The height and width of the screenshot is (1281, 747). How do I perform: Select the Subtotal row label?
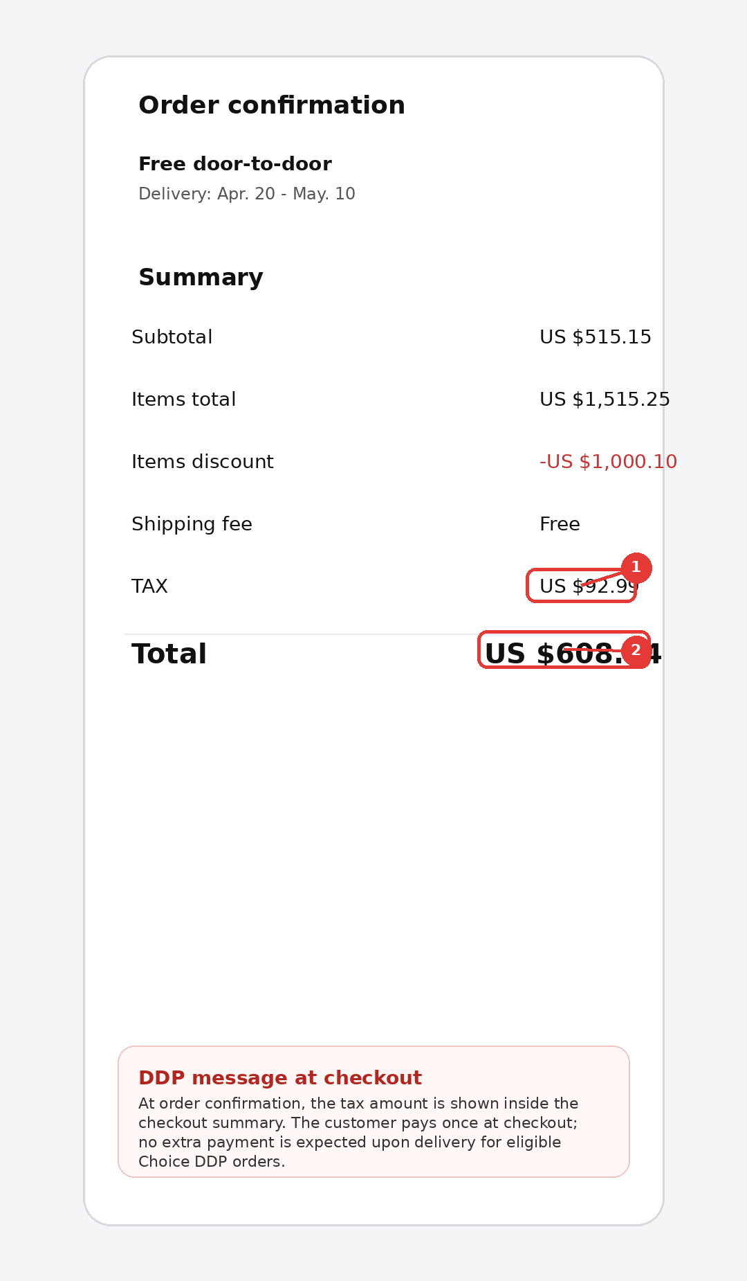coord(172,337)
